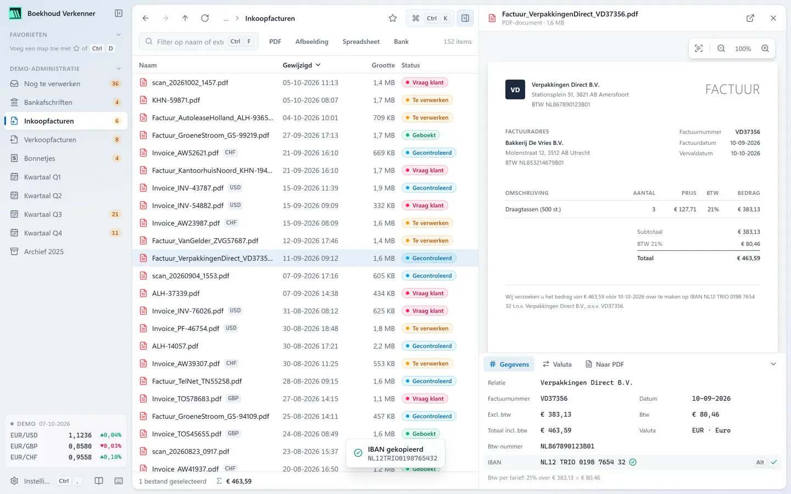Zoom out the PDF preview
This screenshot has height=494, width=791.
click(x=721, y=48)
